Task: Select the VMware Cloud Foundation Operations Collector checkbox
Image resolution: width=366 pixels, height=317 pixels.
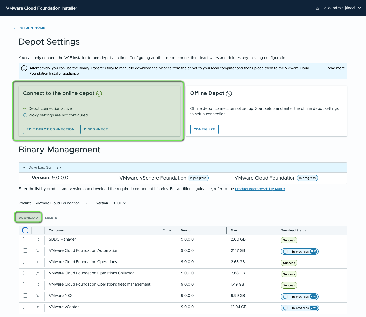Action: [x=25, y=273]
